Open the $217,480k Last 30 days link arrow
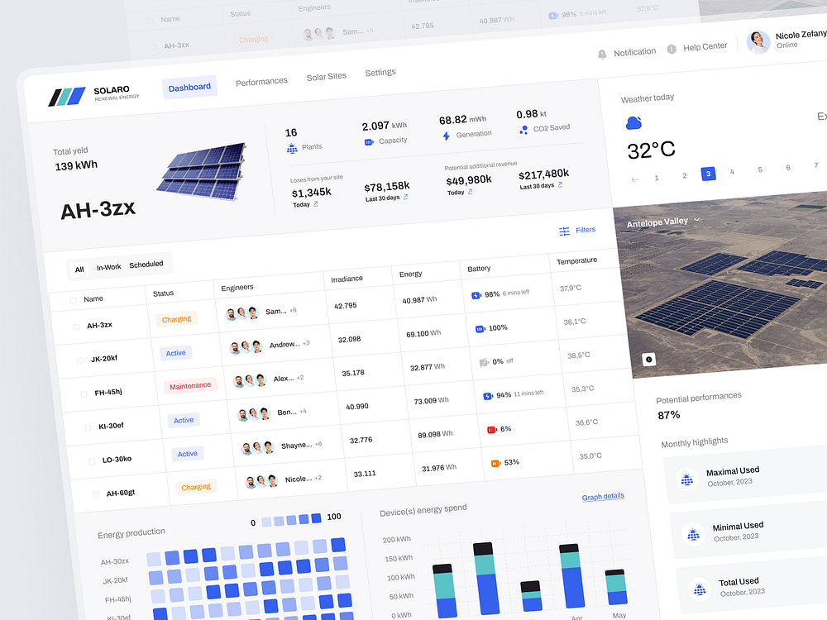Image resolution: width=827 pixels, height=620 pixels. coord(560,184)
